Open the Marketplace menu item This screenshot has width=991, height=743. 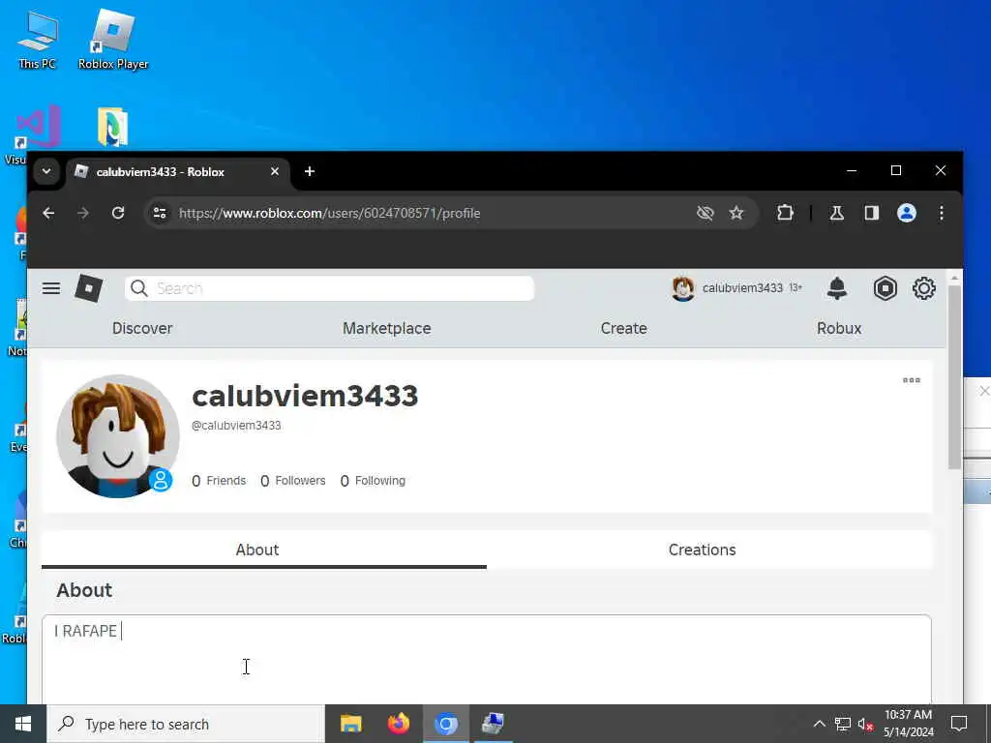(387, 329)
